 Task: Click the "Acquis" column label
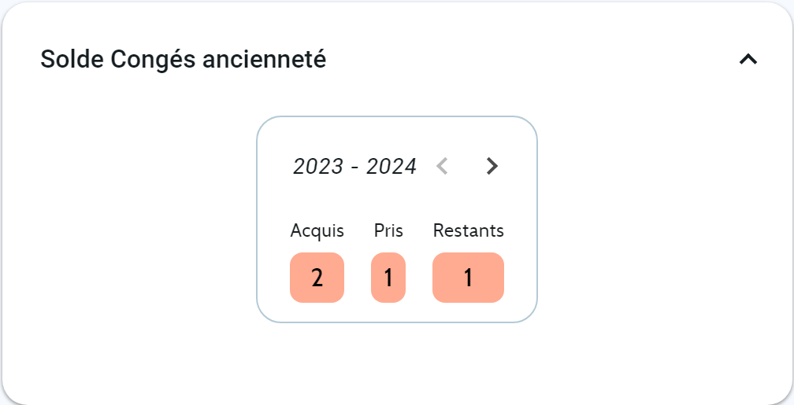point(317,230)
